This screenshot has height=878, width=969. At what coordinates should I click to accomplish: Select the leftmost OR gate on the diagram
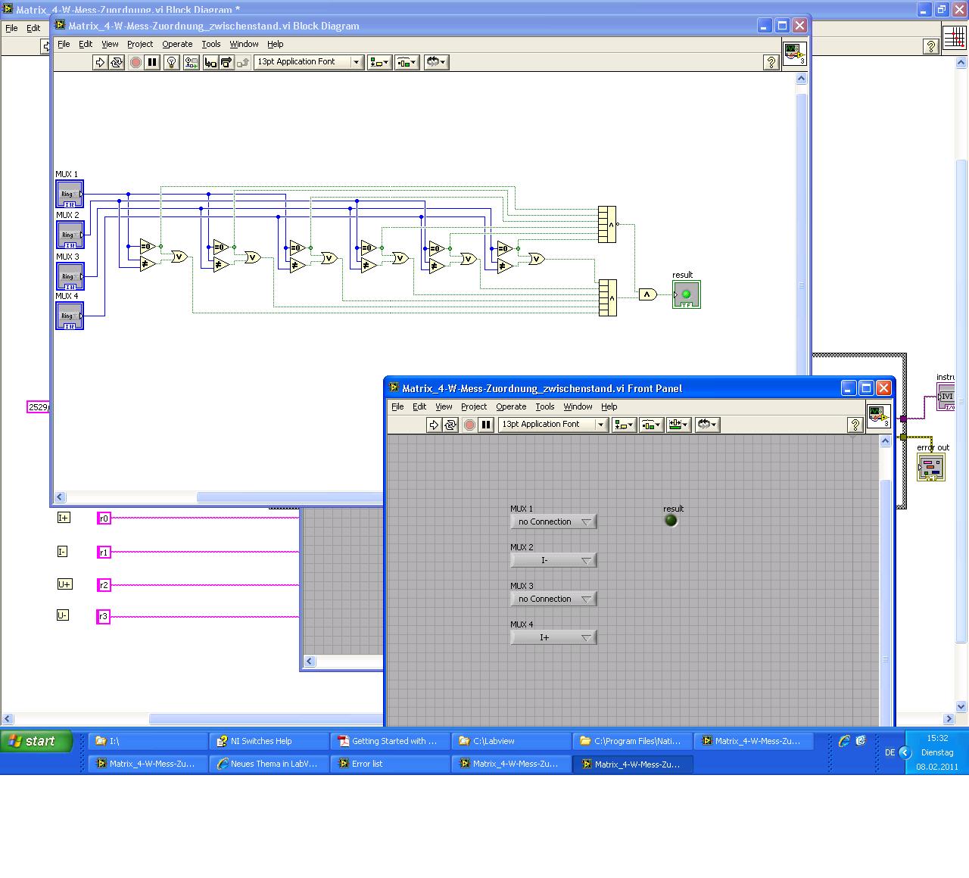click(x=179, y=257)
